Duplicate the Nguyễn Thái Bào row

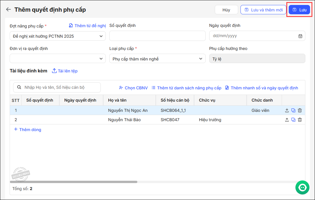(293, 120)
